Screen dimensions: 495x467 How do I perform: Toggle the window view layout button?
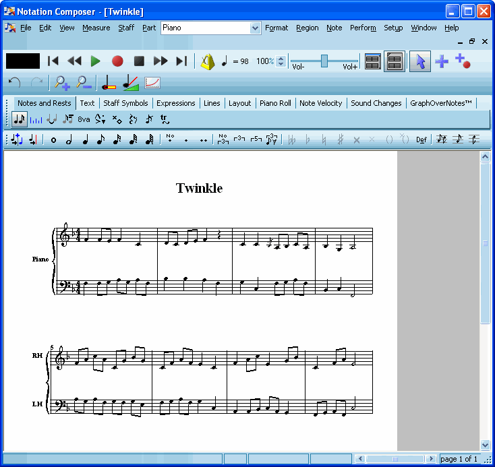372,61
